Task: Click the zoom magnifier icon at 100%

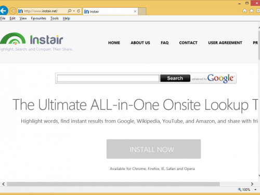Action: (240, 189)
